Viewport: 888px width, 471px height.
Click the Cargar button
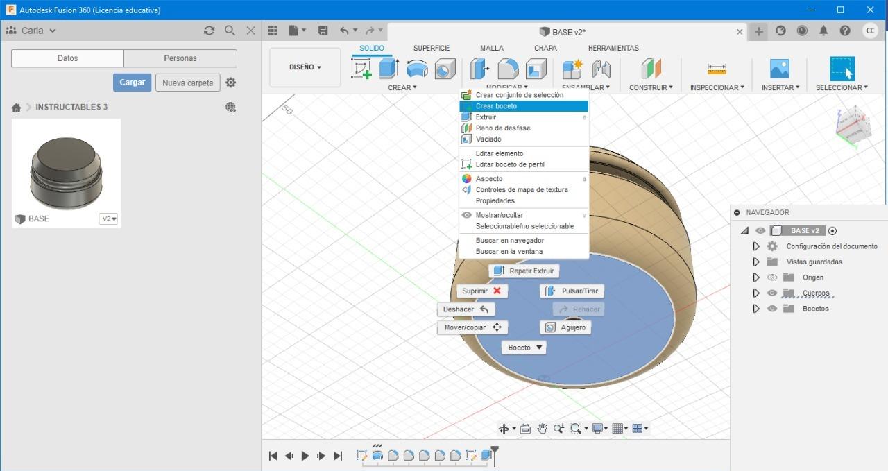tap(132, 83)
